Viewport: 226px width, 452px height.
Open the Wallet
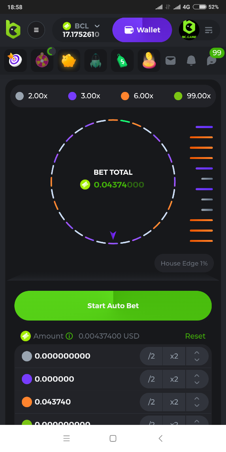coord(142,30)
